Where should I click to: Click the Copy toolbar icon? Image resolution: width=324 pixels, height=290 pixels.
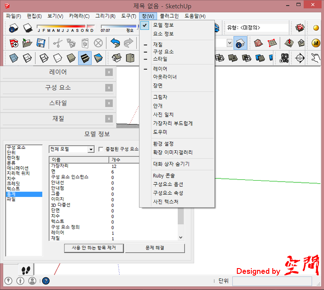(71, 43)
